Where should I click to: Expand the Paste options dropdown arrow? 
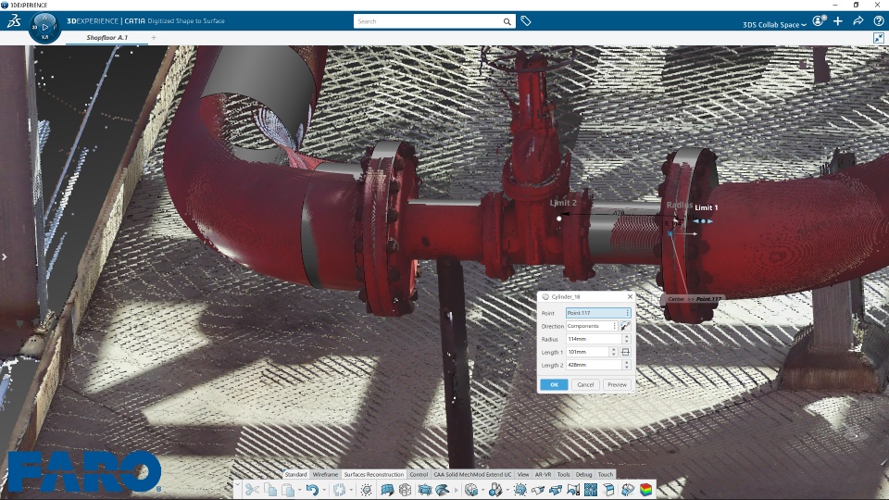click(x=299, y=490)
